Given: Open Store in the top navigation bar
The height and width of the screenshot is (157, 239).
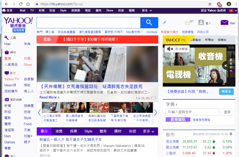Looking at the screenshot, I should pyautogui.click(x=110, y=10).
